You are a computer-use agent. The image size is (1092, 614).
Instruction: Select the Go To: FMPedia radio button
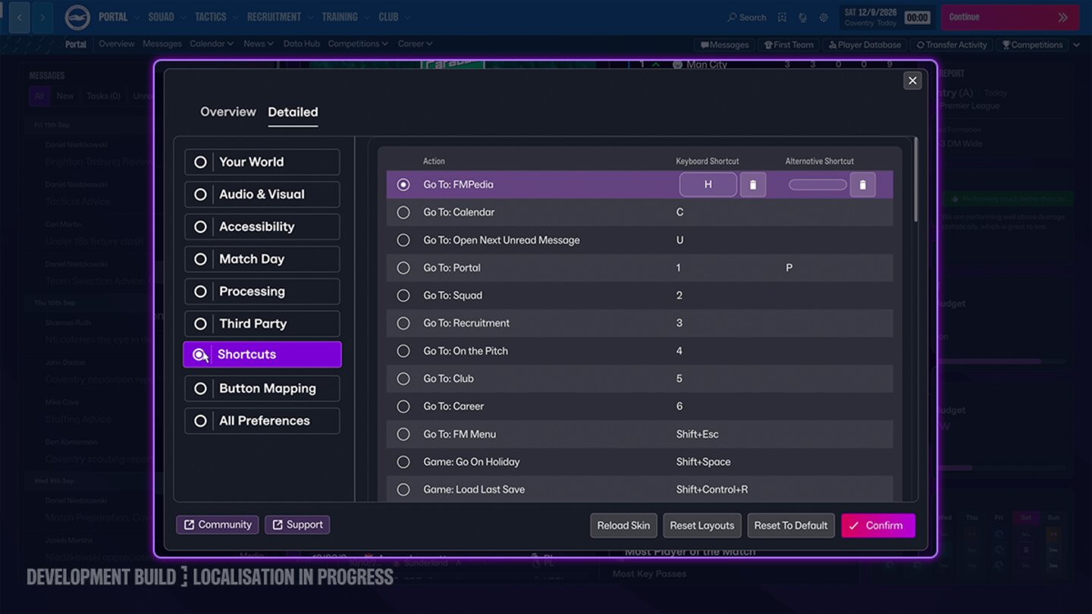(x=403, y=185)
